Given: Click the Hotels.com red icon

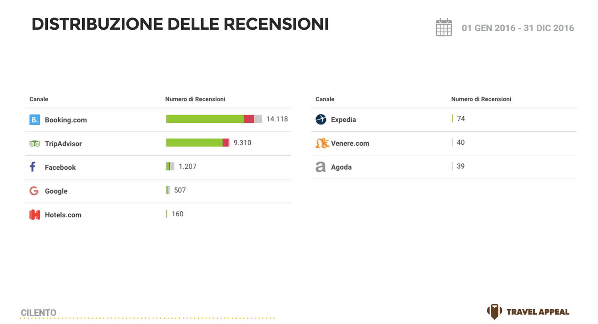Looking at the screenshot, I should pos(35,214).
